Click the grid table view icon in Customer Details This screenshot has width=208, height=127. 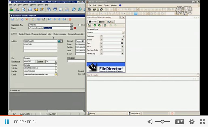pos(39,19)
